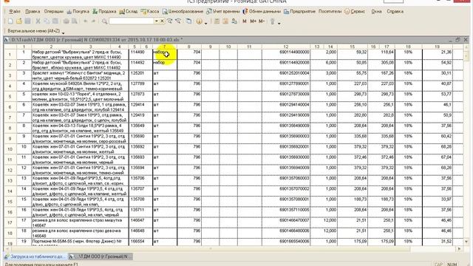Click the Find next icon
Screen dimensions: 473x266
click(x=170, y=21)
